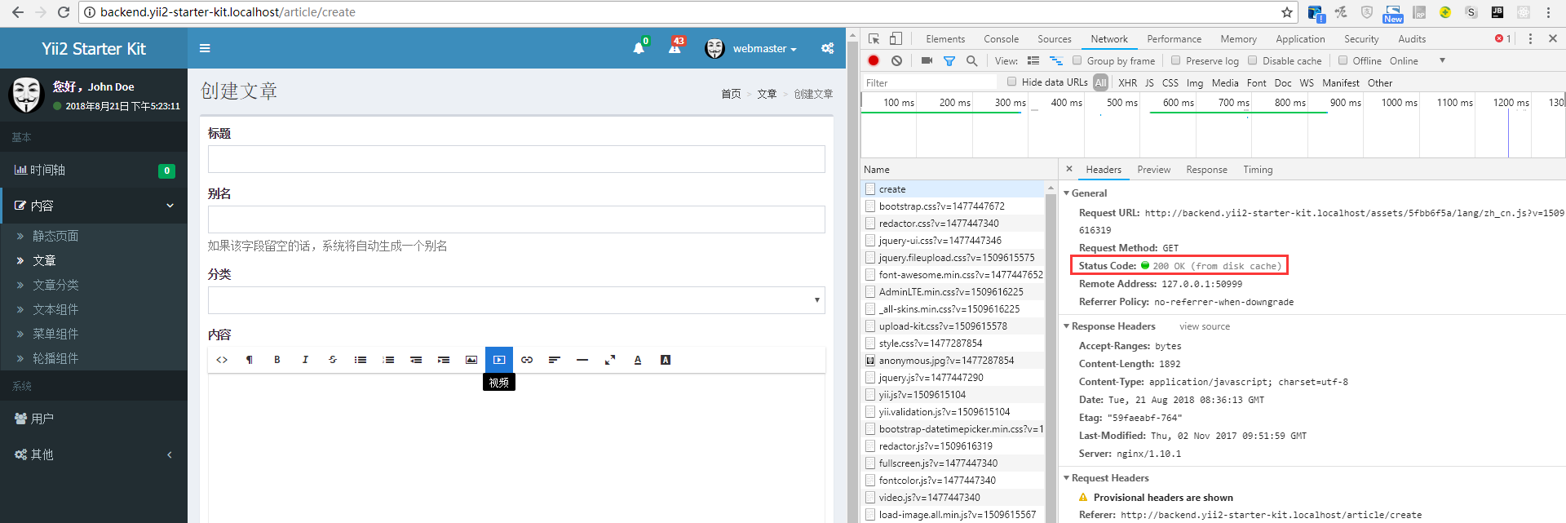The width and height of the screenshot is (1566, 523).
Task: Insert image using editor toolbar
Action: (x=471, y=360)
